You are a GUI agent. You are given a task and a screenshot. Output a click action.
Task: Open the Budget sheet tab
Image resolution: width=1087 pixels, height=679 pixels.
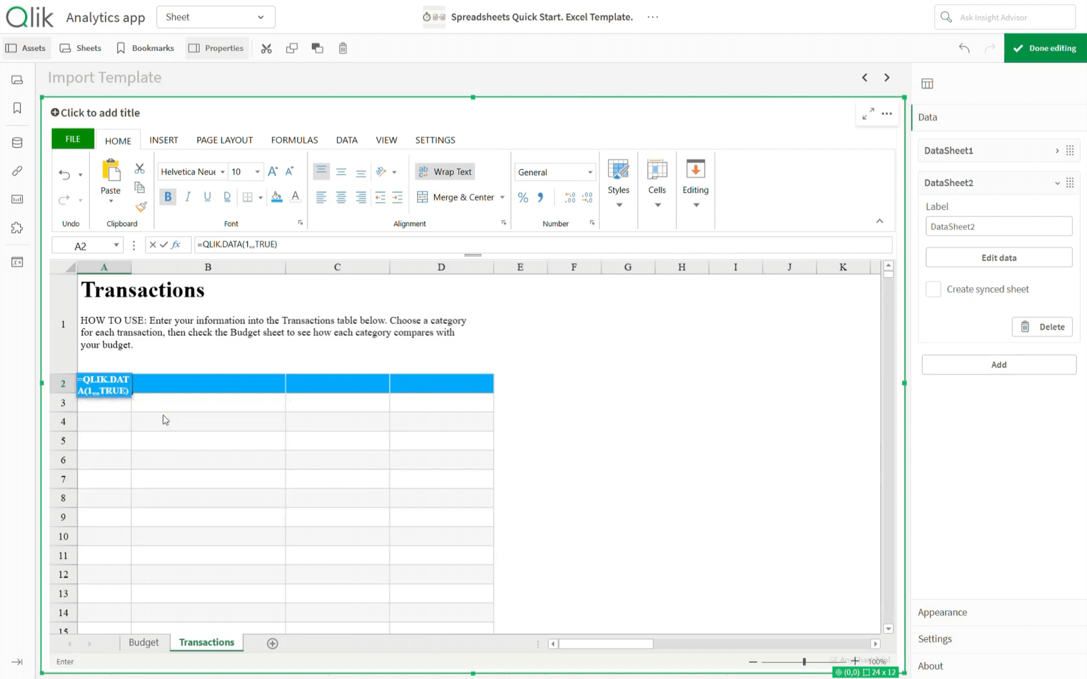pos(143,642)
